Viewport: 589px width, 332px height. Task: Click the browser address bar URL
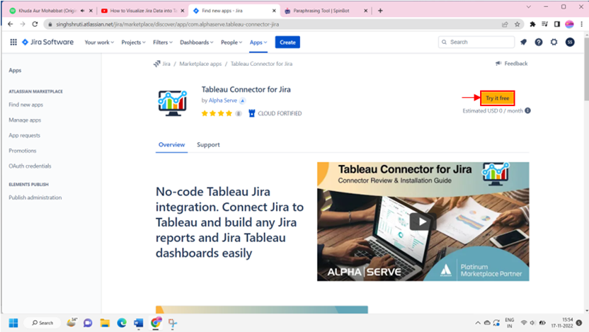click(x=168, y=24)
